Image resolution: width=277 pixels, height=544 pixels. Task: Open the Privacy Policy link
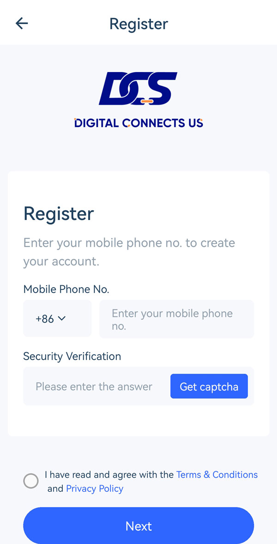coord(95,489)
